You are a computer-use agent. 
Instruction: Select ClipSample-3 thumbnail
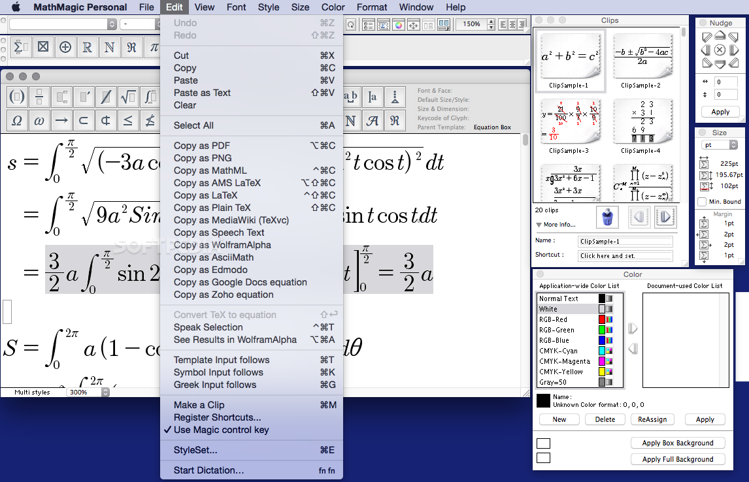569,126
